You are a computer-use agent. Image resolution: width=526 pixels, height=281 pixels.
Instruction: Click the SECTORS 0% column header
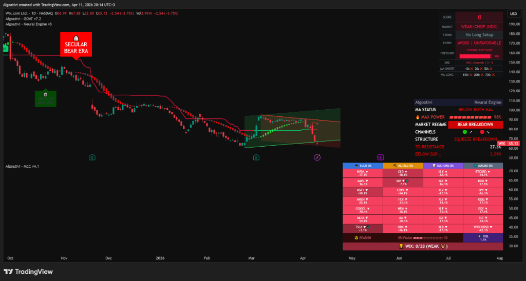click(443, 166)
